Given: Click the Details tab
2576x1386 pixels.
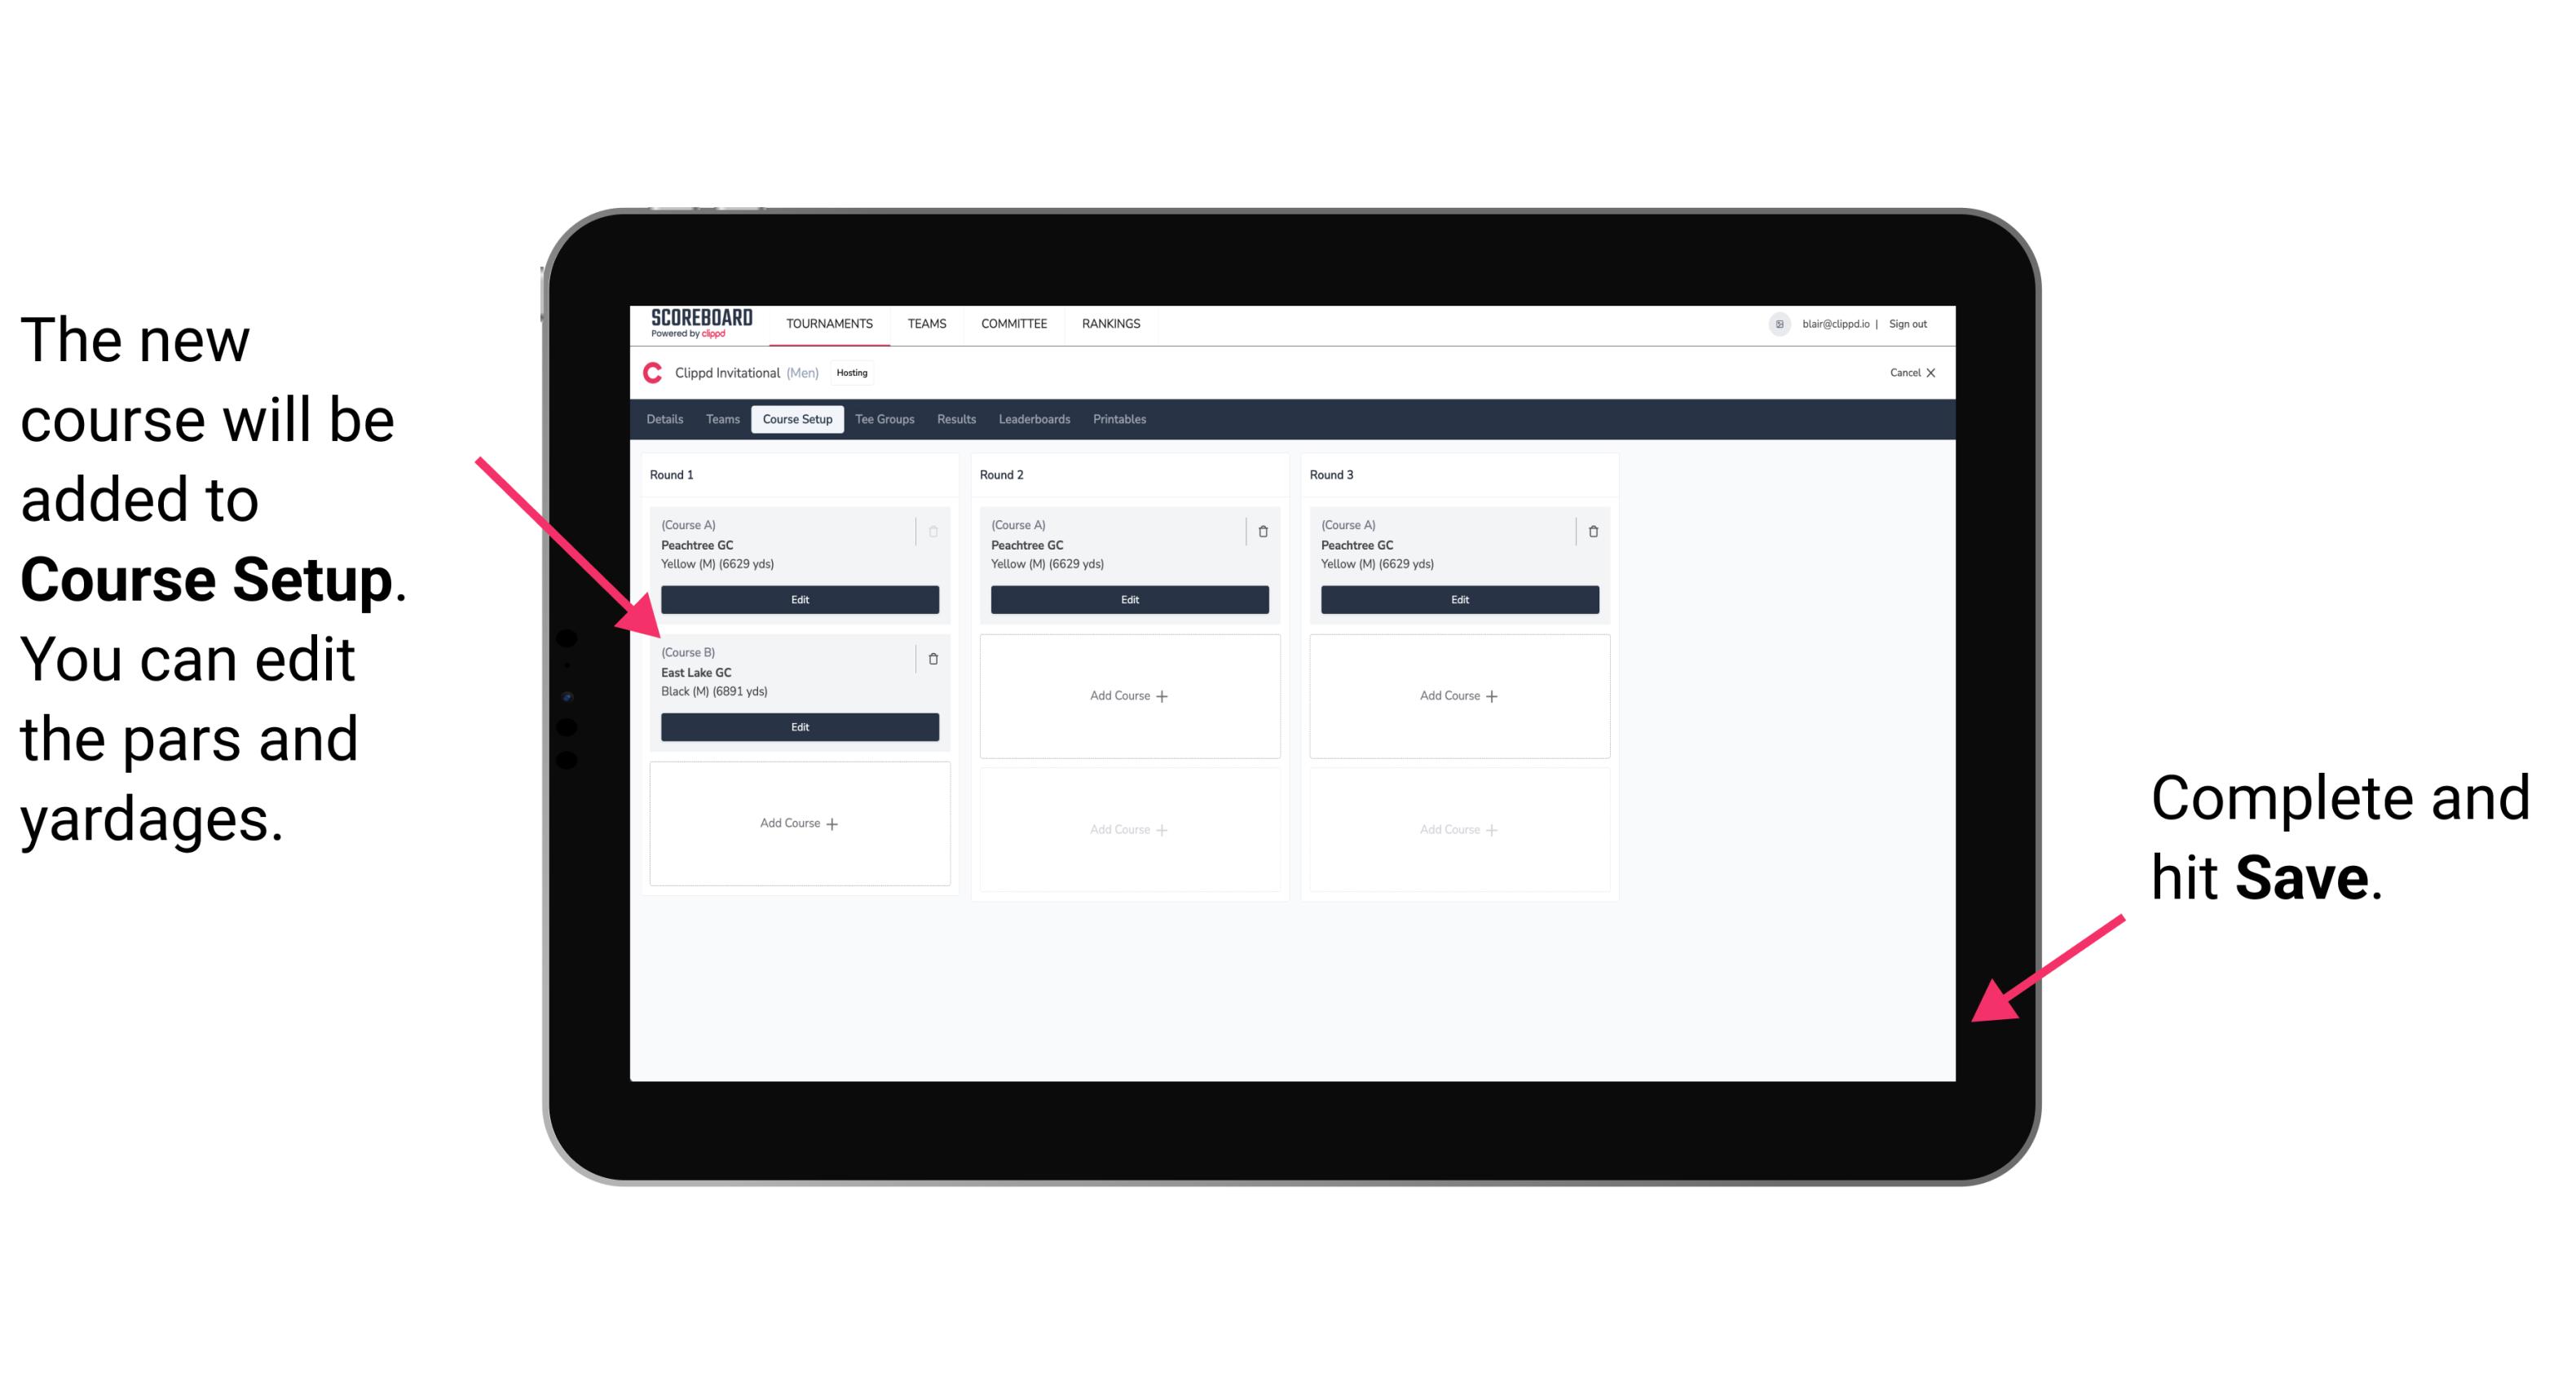Looking at the screenshot, I should click(x=667, y=420).
